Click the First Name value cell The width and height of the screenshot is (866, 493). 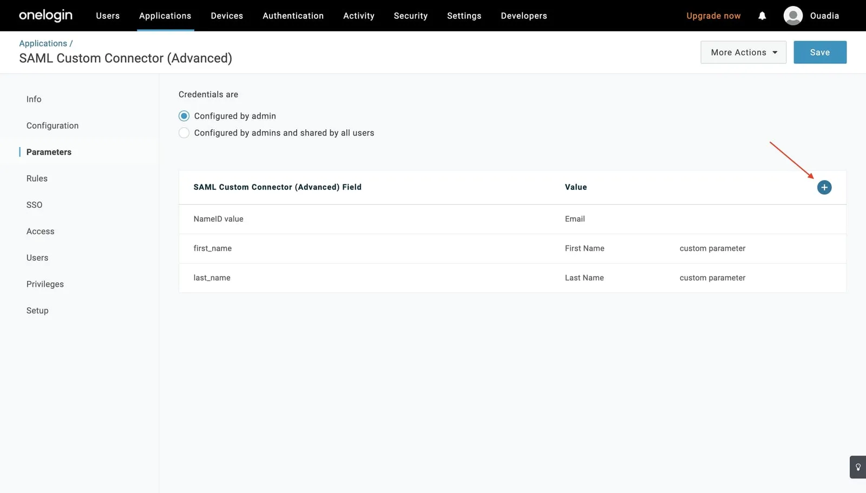(x=585, y=249)
